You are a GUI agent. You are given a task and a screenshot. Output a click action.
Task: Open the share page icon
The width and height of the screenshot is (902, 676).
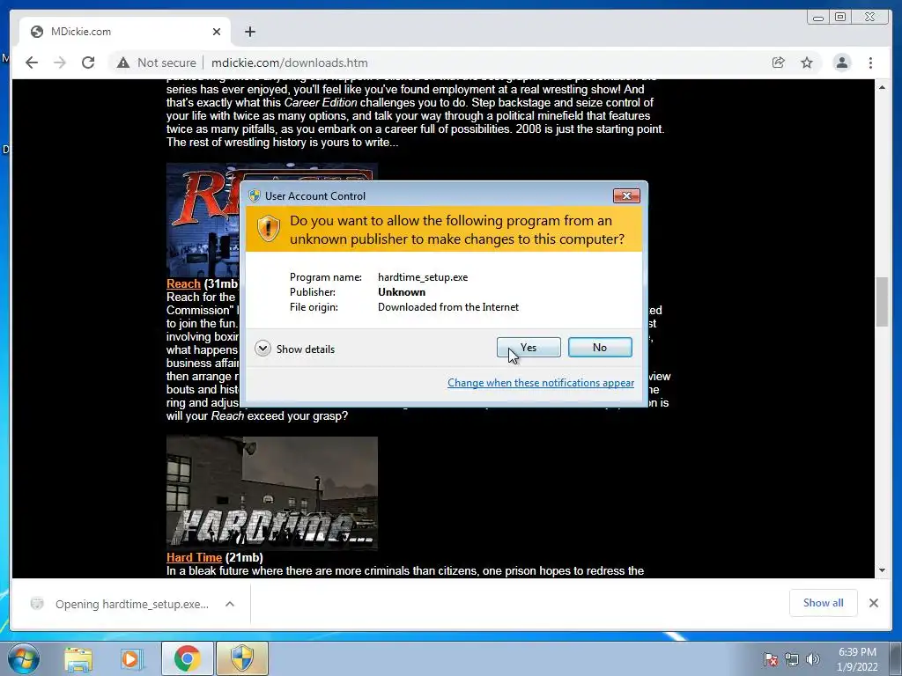click(779, 62)
